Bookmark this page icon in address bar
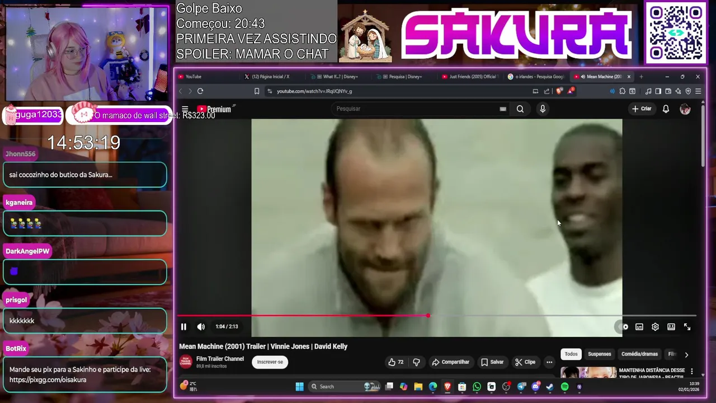The image size is (716, 403). pyautogui.click(x=257, y=91)
